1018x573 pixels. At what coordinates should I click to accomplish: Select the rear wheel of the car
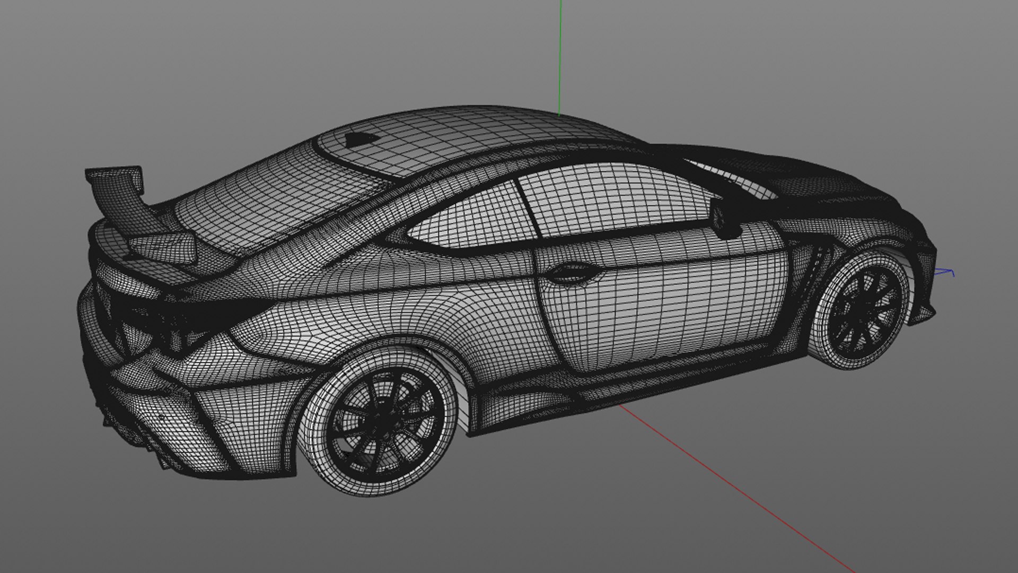point(378,421)
